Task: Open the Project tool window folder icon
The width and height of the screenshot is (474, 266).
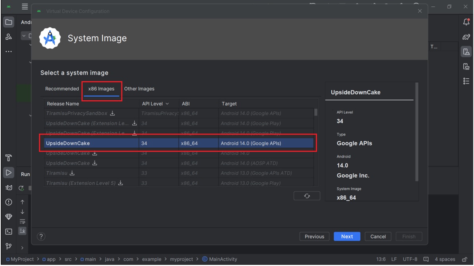Action: (8, 22)
